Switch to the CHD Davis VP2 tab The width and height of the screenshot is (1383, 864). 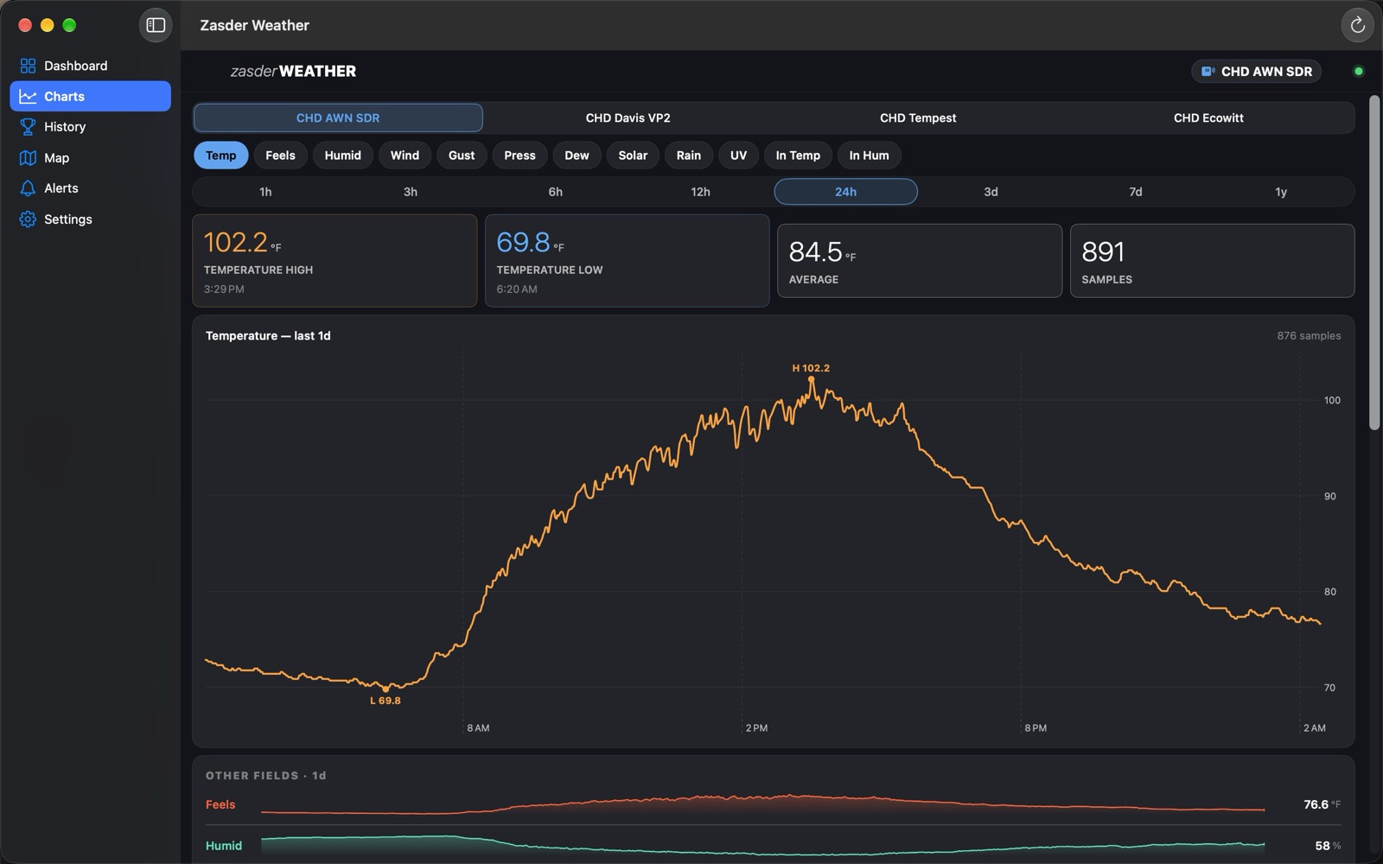[x=628, y=118]
